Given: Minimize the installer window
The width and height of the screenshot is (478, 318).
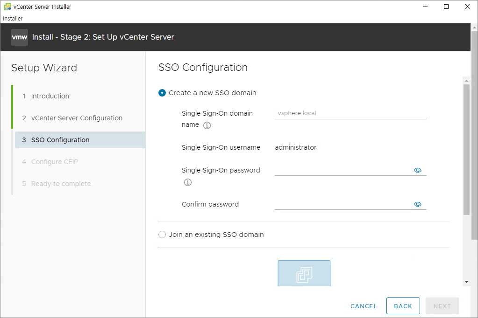Looking at the screenshot, I should pyautogui.click(x=425, y=7).
